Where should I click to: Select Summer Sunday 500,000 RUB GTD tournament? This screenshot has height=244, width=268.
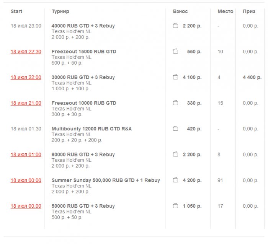tap(106, 180)
